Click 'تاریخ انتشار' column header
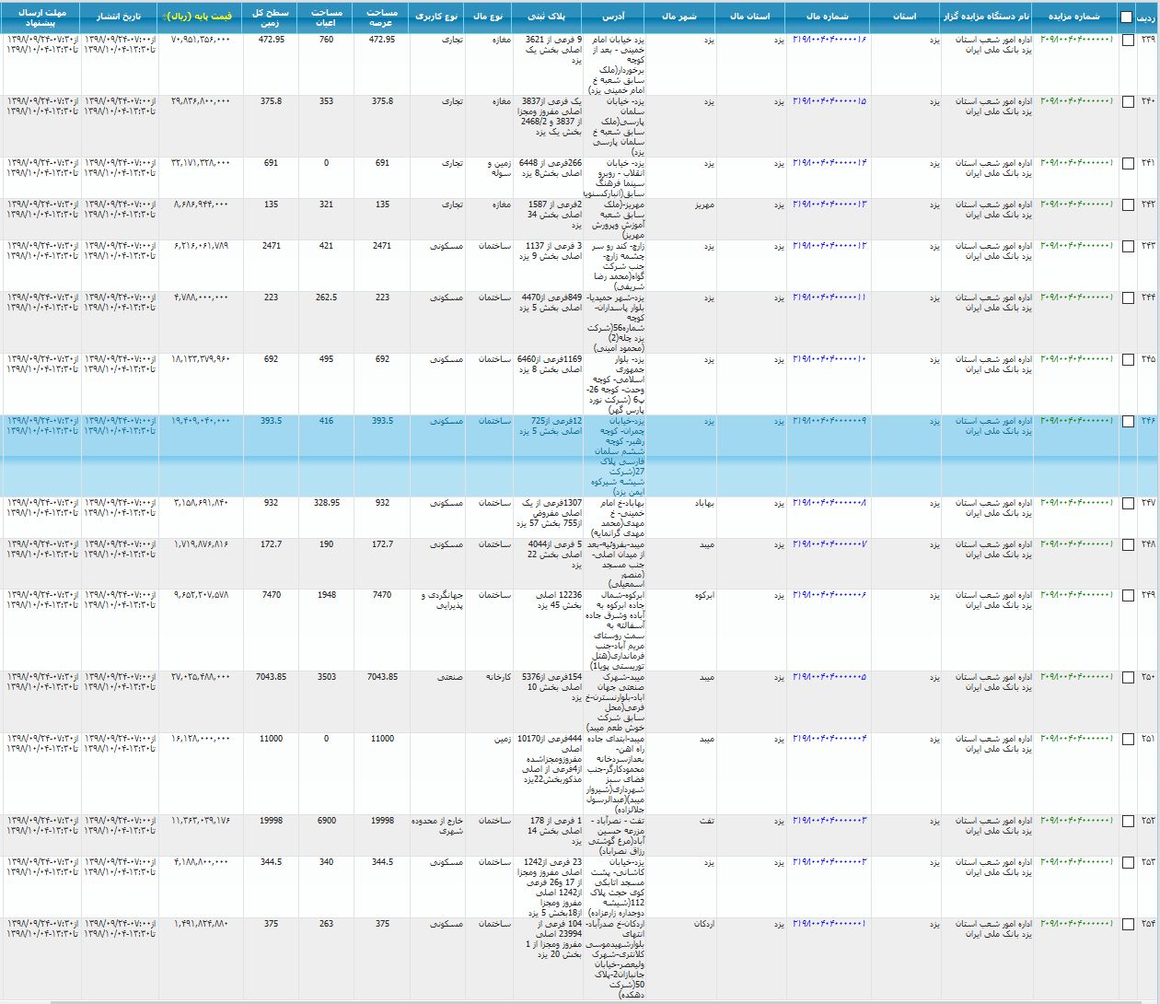 [x=120, y=17]
